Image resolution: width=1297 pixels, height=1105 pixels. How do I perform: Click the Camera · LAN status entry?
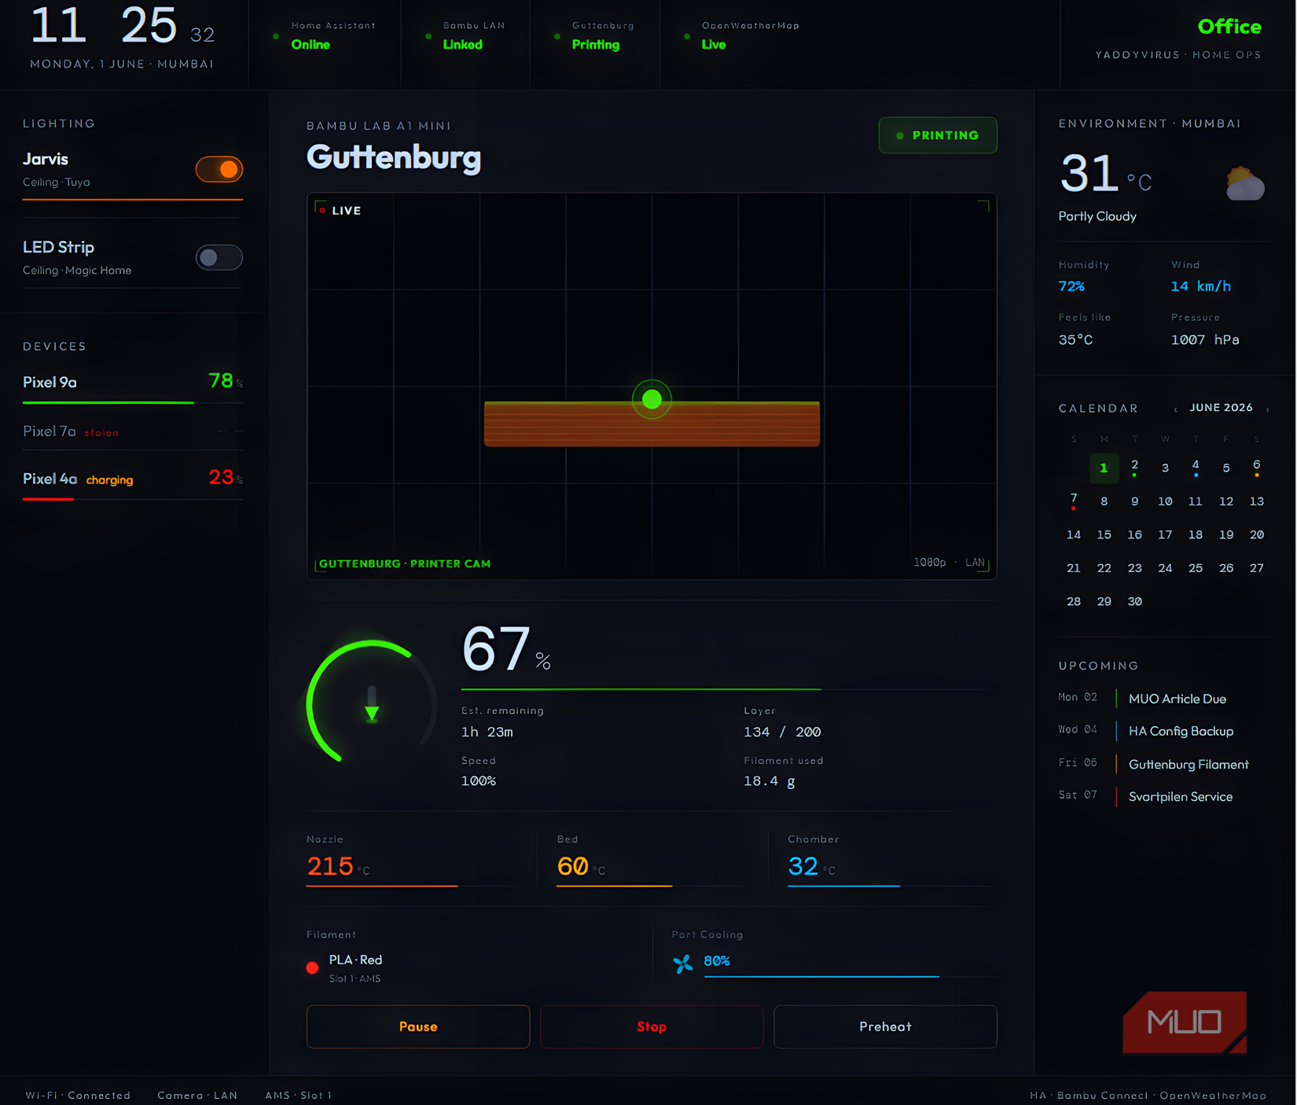pyautogui.click(x=197, y=1095)
